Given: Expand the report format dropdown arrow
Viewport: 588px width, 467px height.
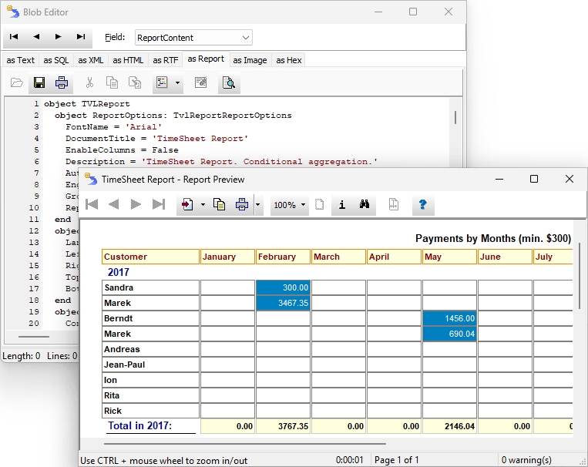Looking at the screenshot, I should click(x=178, y=82).
